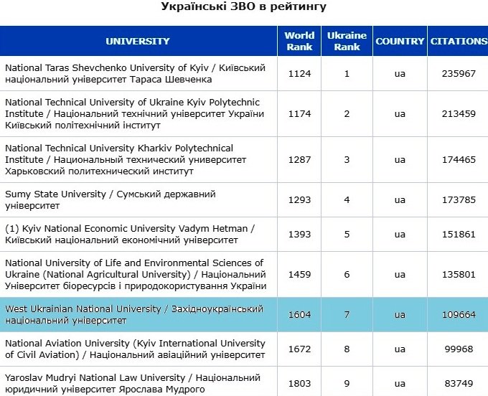The width and height of the screenshot is (488, 396).
Task: Click the Ukraine Rank column header
Action: click(x=347, y=41)
